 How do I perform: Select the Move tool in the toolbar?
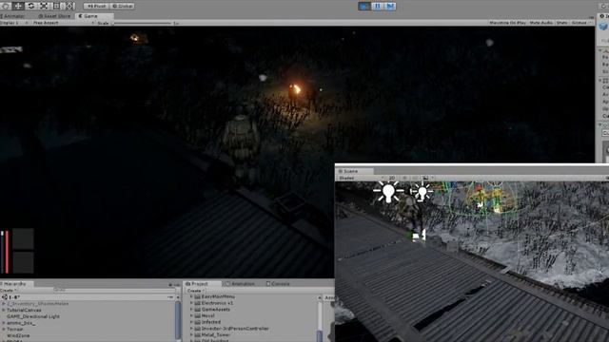tap(18, 6)
